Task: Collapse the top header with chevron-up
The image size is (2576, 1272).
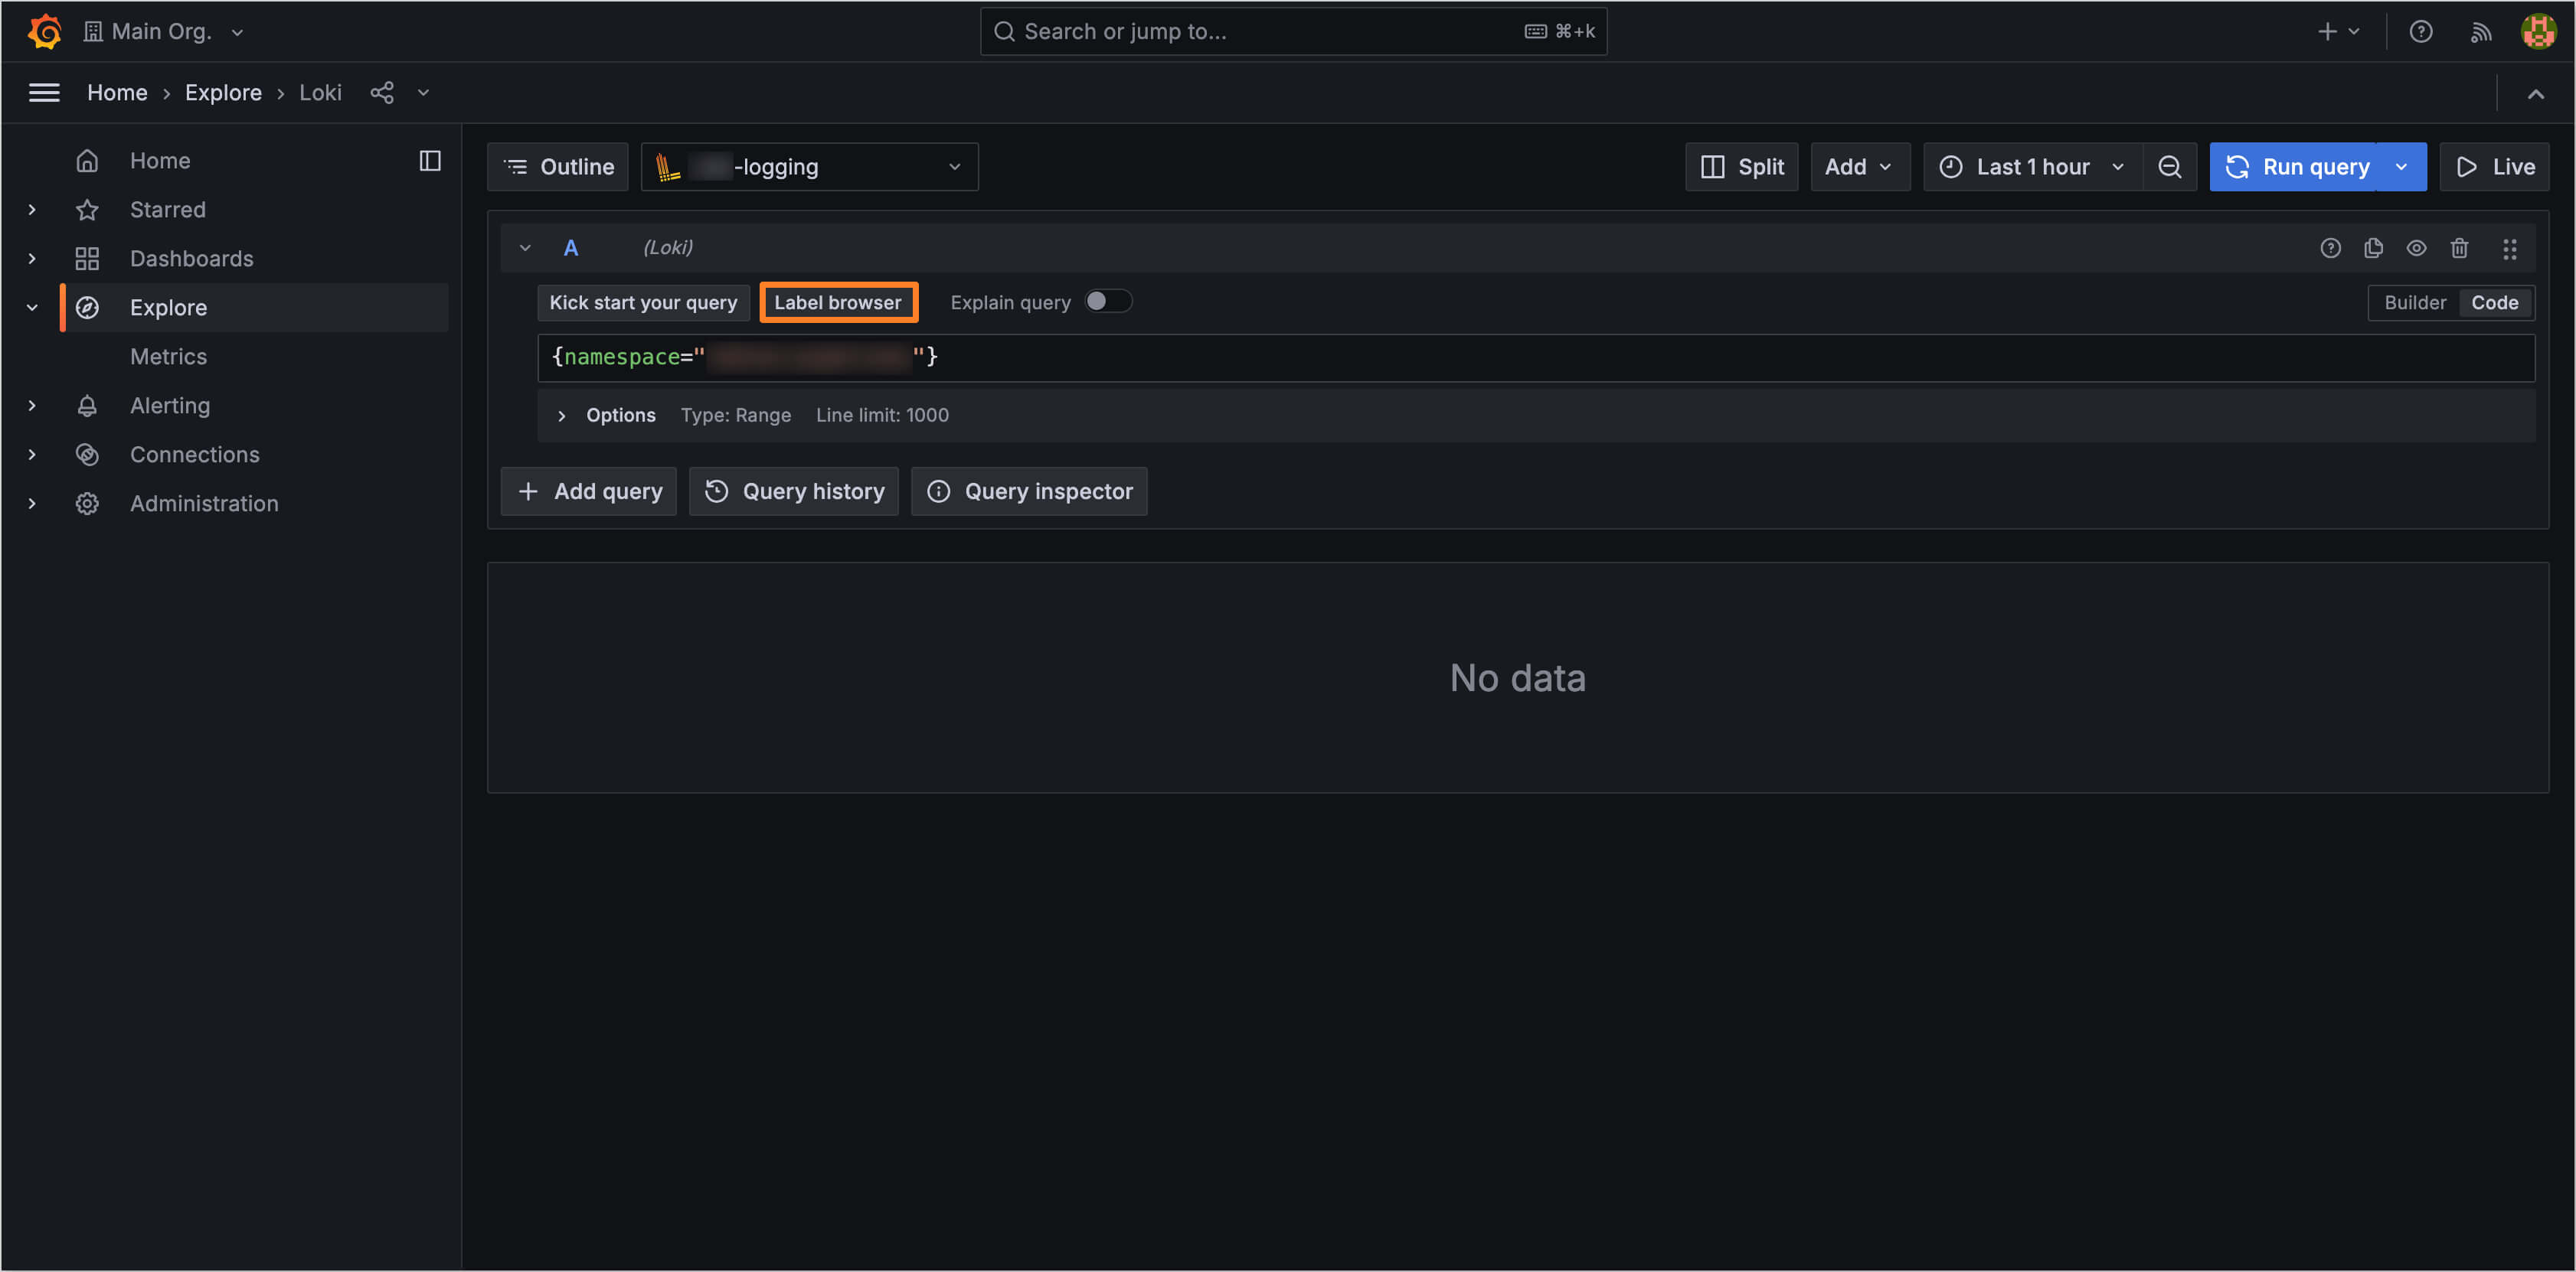Action: coord(2535,94)
